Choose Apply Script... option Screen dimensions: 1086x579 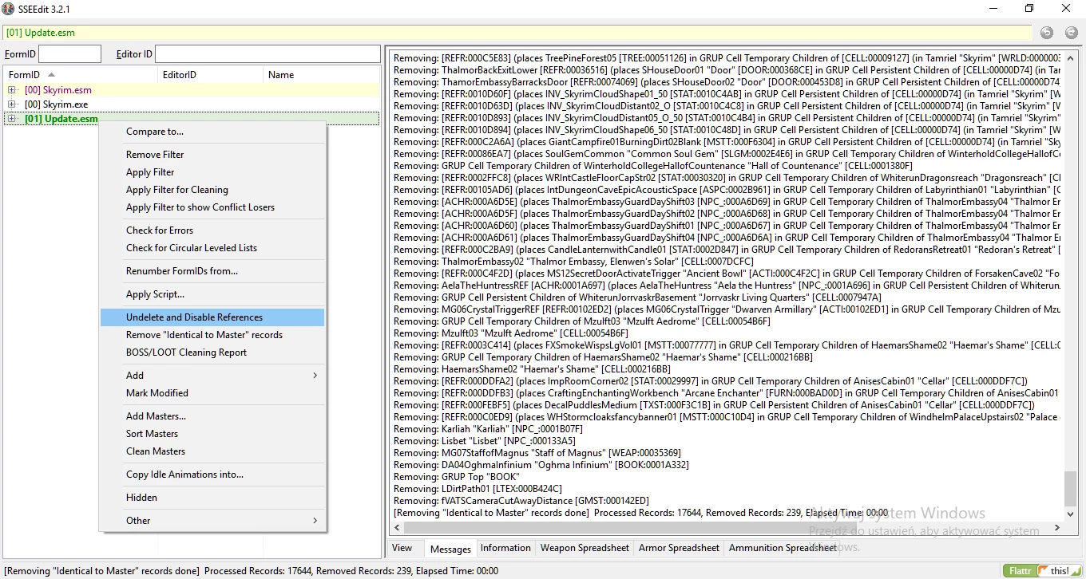pos(212,294)
